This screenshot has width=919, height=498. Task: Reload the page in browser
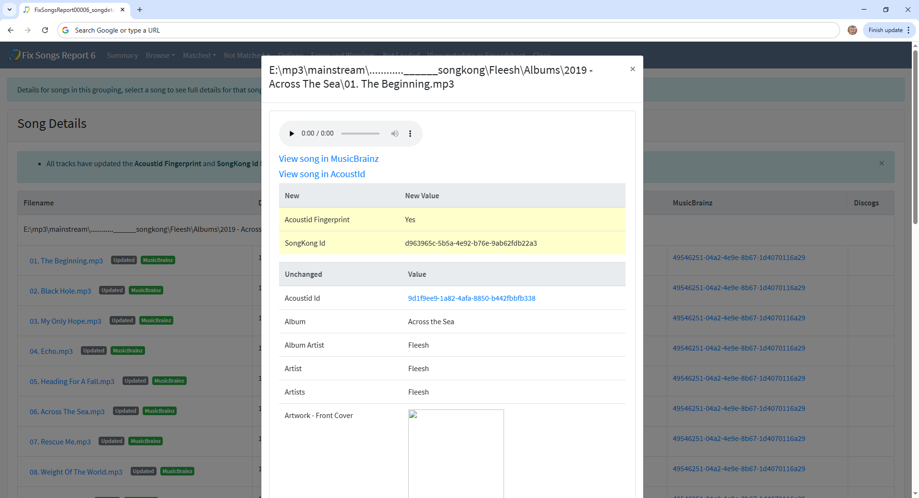(x=45, y=30)
